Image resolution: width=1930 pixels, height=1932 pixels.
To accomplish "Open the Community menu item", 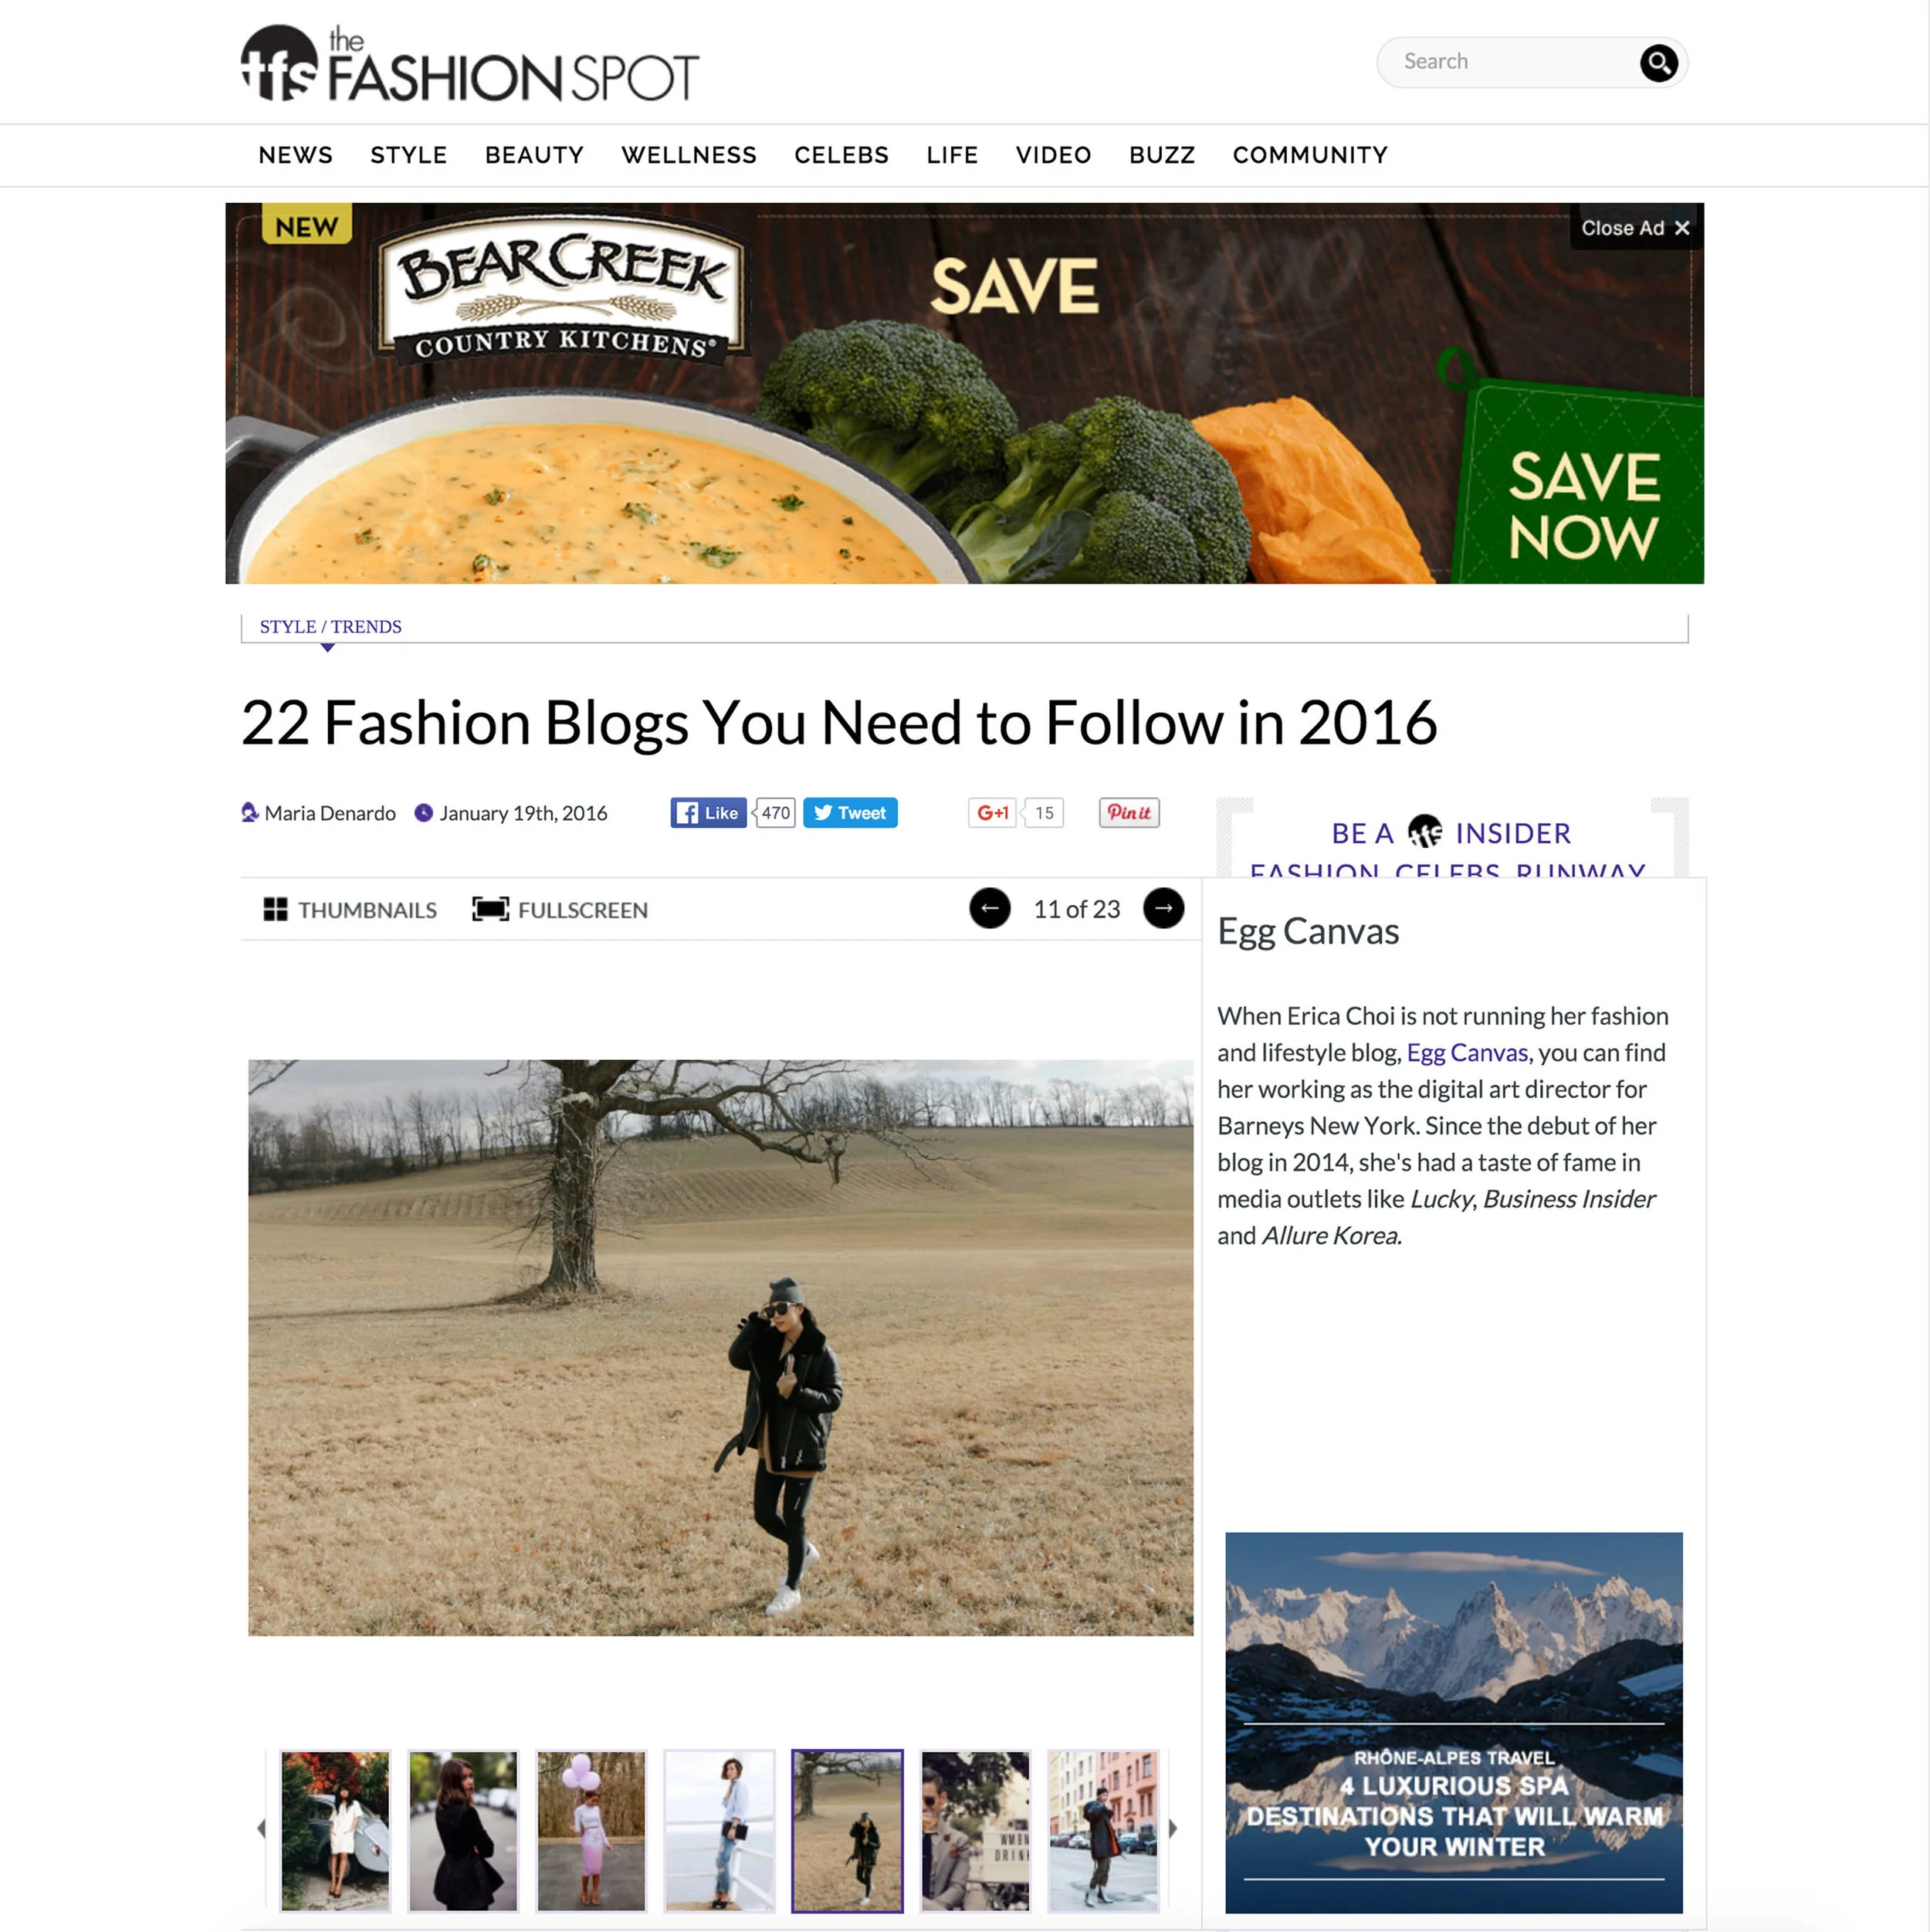I will (1310, 155).
